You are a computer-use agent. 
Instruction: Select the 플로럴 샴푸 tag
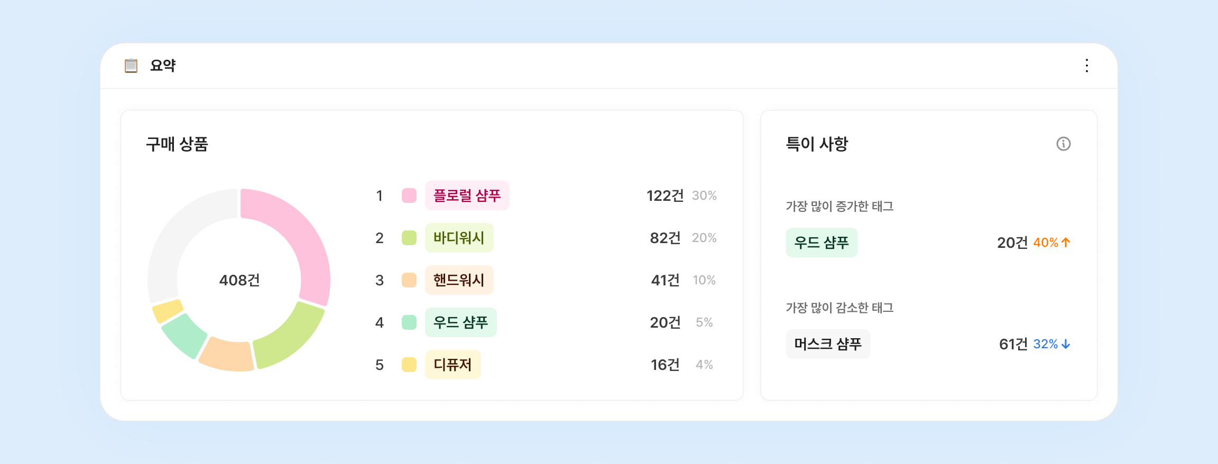(467, 196)
